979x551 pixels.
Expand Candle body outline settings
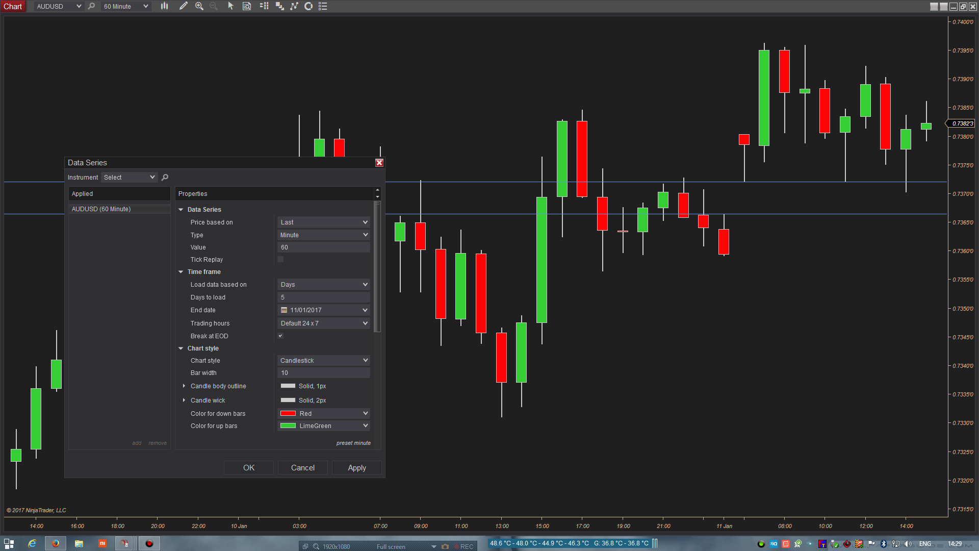[184, 386]
